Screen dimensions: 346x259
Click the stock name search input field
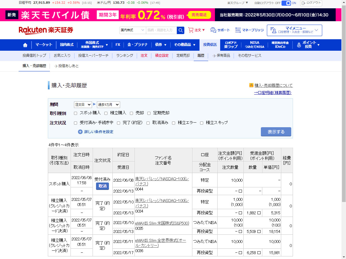coord(161,30)
